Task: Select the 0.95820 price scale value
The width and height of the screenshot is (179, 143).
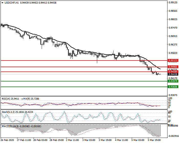Action: (x=173, y=53)
